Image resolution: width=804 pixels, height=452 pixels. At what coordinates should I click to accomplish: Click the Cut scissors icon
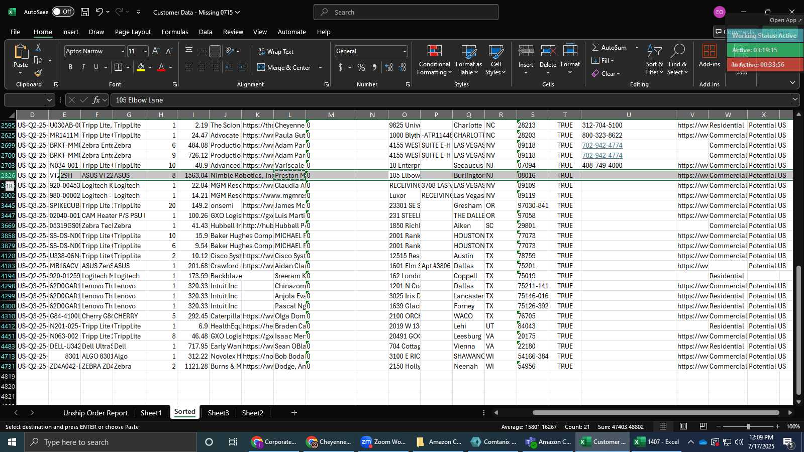pos(38,47)
